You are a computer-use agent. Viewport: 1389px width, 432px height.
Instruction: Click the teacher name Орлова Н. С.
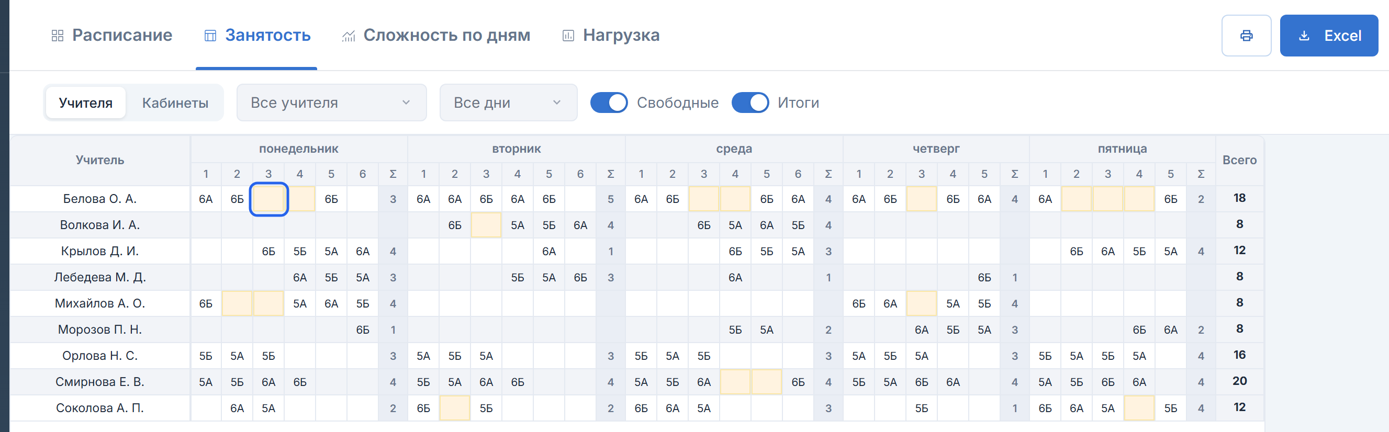[x=100, y=356]
